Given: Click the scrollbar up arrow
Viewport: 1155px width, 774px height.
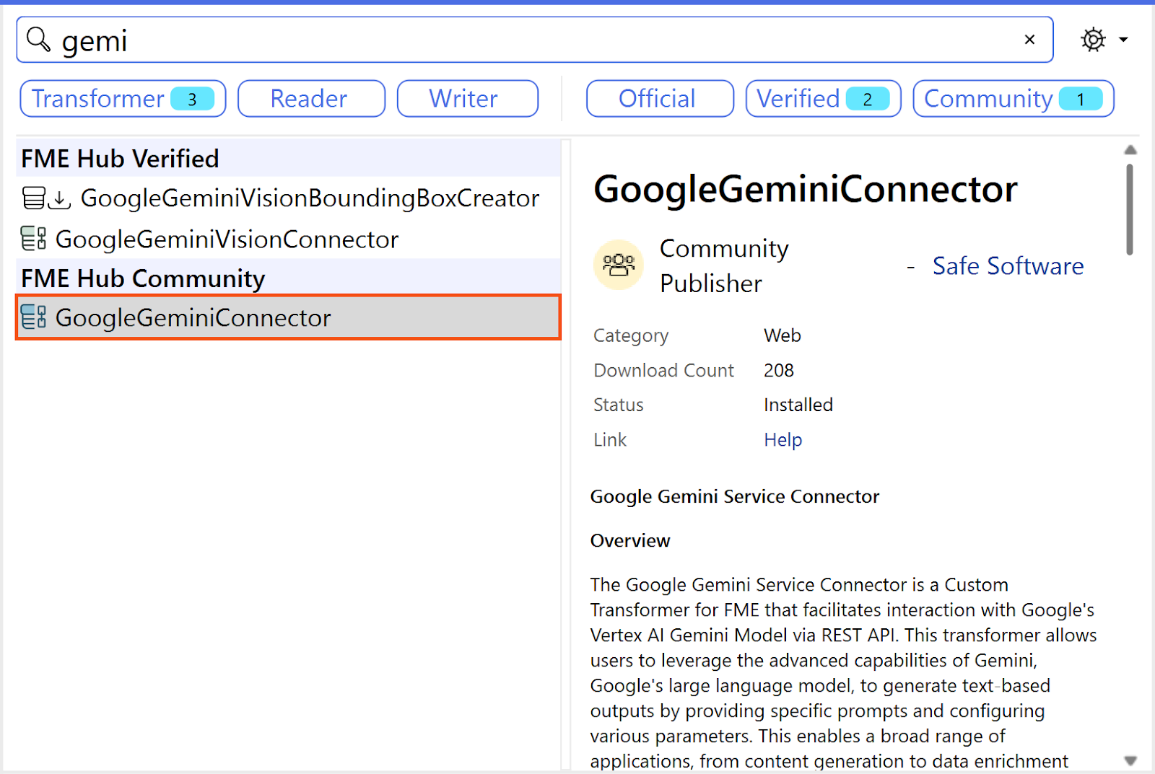Looking at the screenshot, I should click(x=1130, y=150).
